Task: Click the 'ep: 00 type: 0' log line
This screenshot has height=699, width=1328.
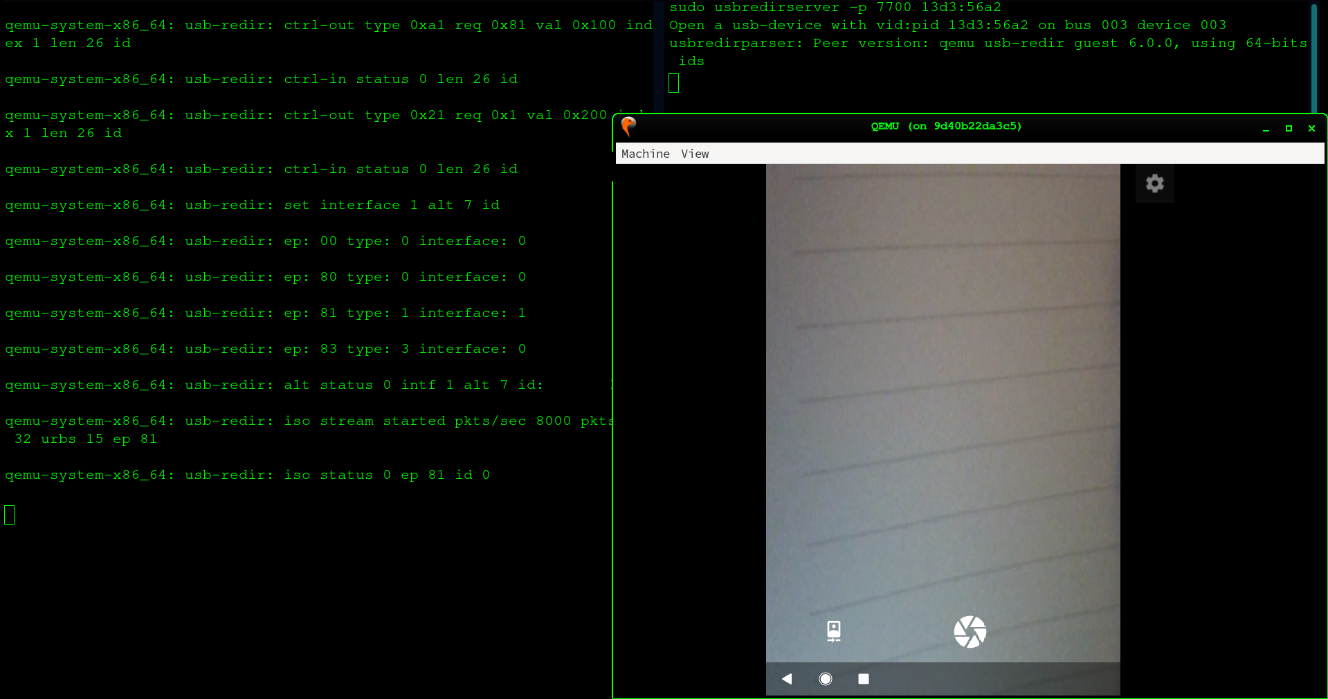Action: pyautogui.click(x=265, y=241)
